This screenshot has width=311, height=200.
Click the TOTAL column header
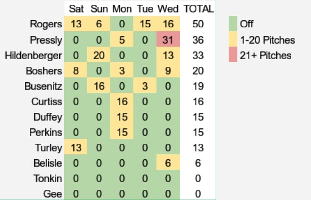point(198,9)
